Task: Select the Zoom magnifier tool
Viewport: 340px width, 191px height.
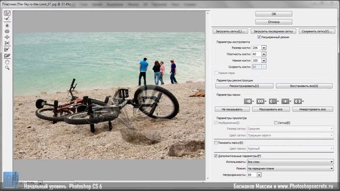Action: tap(7, 68)
